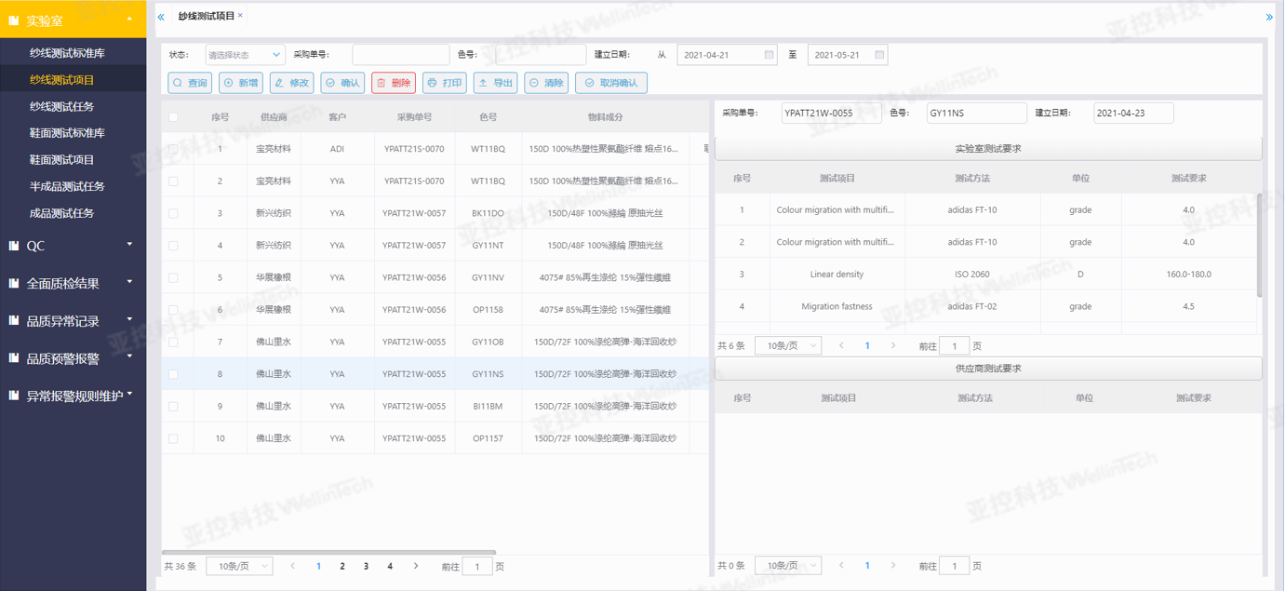Click calendar icon of end date
Screen dimensions: 1285x591
[879, 55]
